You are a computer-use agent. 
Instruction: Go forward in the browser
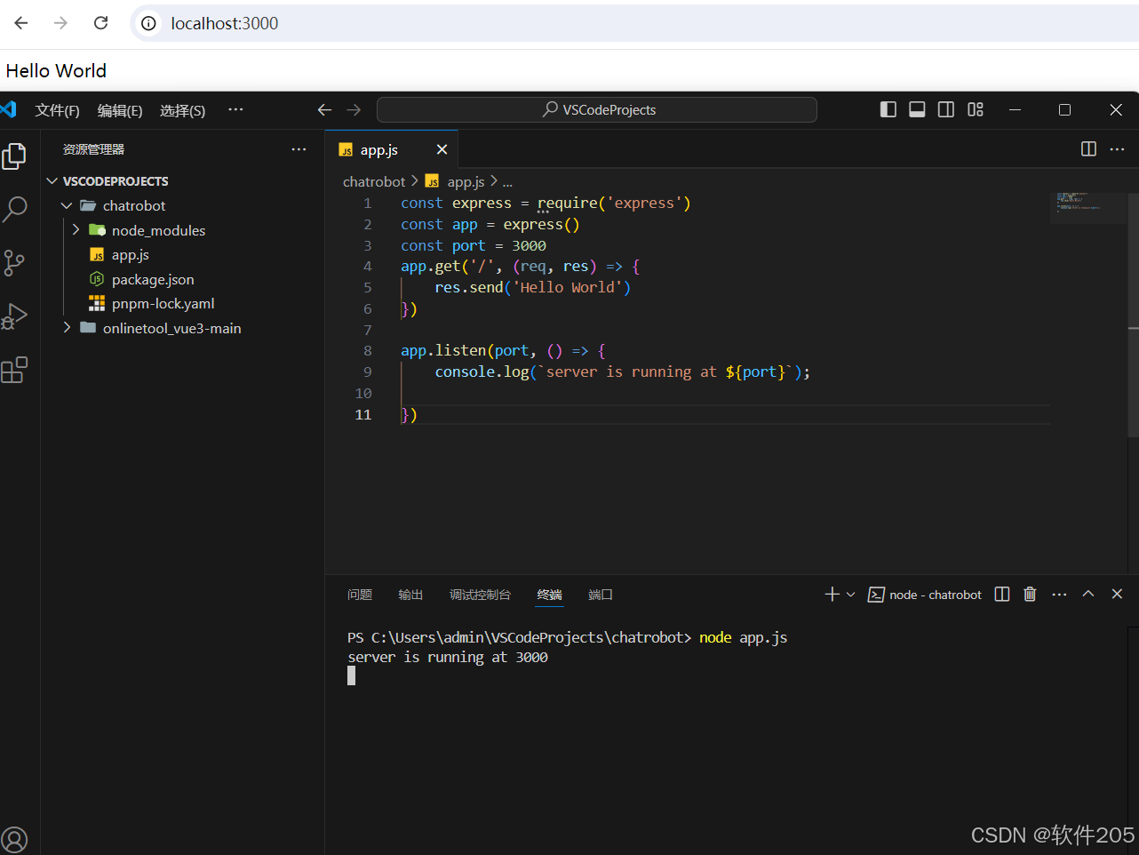[x=60, y=23]
